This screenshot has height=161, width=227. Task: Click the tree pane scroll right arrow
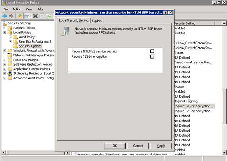[x=67, y=152]
